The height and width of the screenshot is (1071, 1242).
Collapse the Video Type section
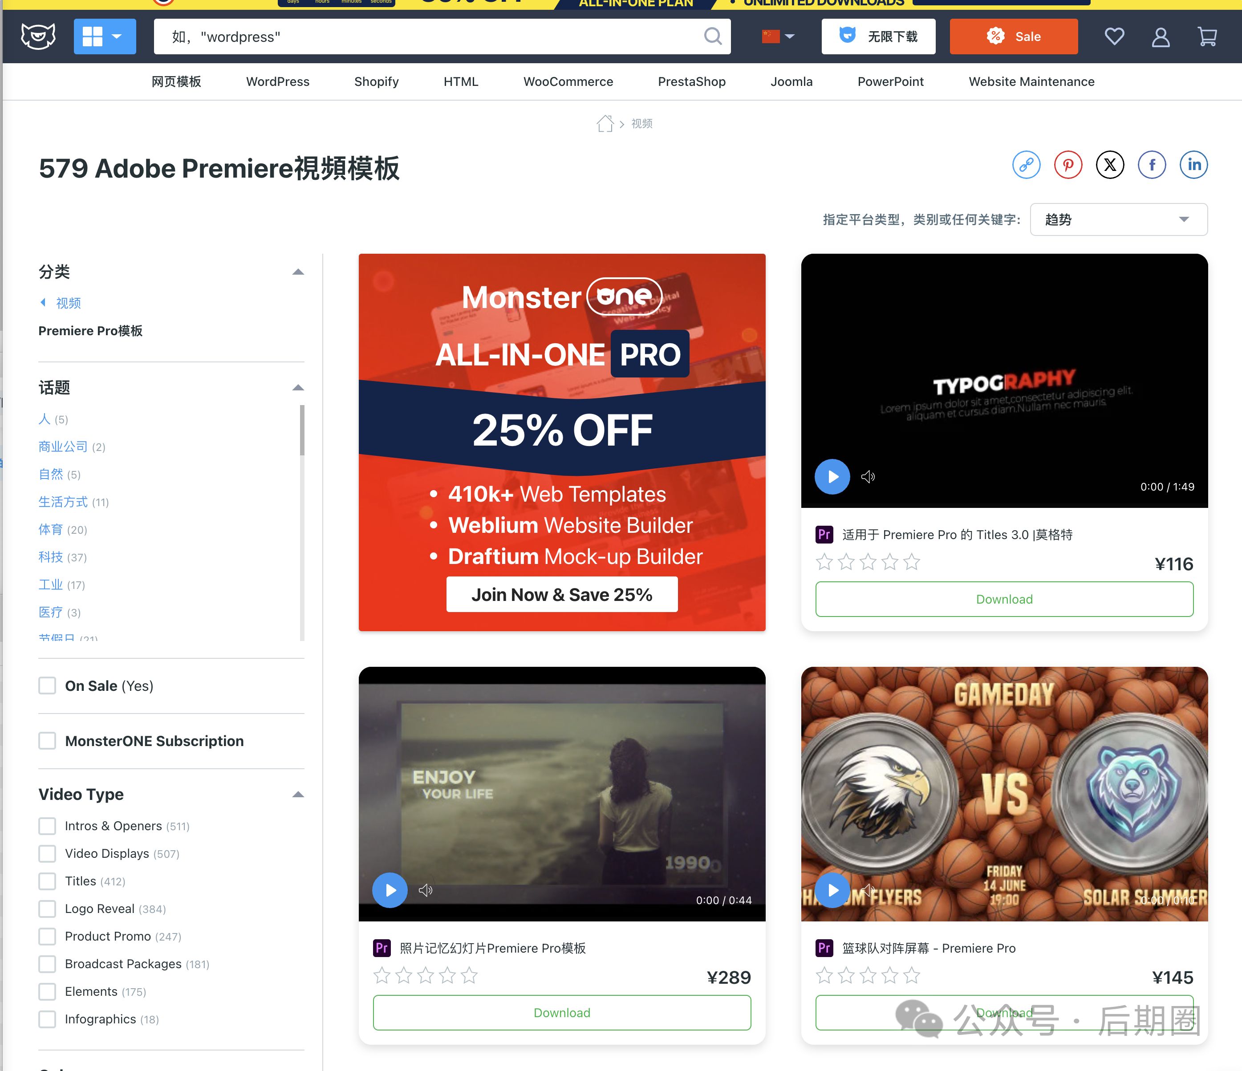(298, 795)
